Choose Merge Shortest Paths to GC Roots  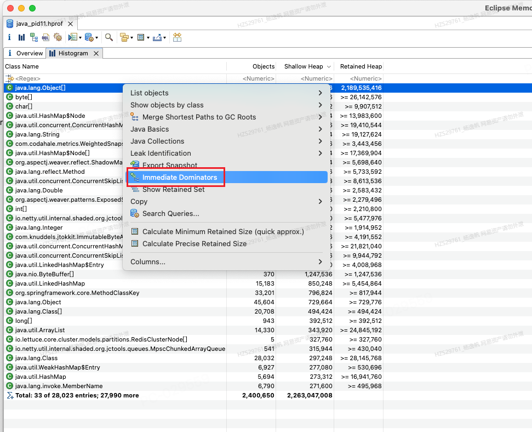[x=226, y=117]
